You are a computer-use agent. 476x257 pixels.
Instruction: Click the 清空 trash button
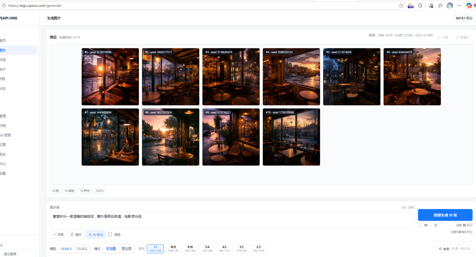pos(76,234)
